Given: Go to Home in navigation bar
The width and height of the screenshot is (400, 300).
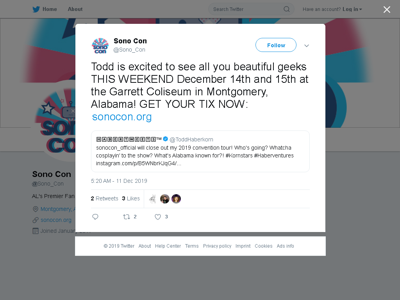Looking at the screenshot, I should [x=50, y=9].
